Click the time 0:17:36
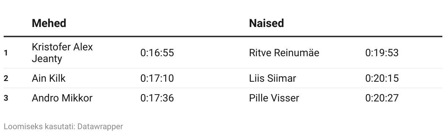Screen dimensions: 446x135 pyautogui.click(x=157, y=98)
